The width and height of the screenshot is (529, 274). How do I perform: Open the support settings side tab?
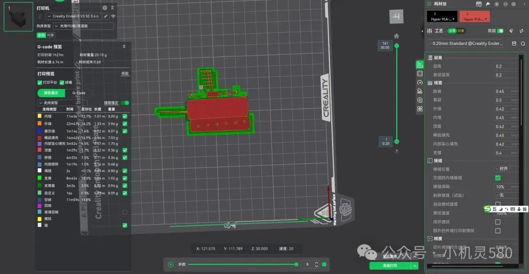[420, 91]
